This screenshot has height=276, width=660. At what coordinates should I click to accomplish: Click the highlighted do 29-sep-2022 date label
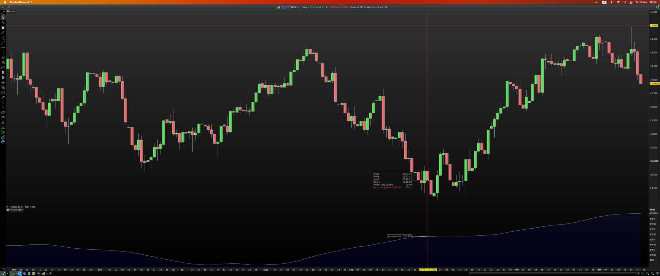tap(428, 270)
